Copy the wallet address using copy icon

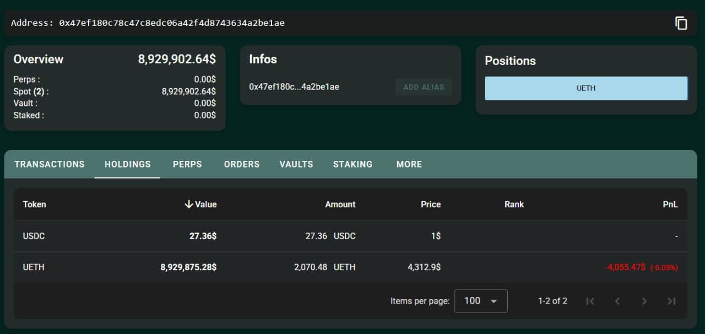(681, 23)
